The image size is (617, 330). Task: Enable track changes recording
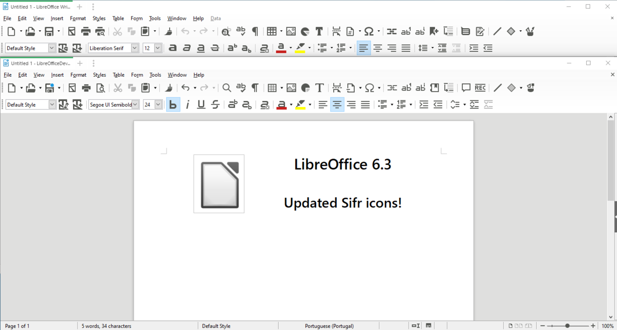click(479, 88)
